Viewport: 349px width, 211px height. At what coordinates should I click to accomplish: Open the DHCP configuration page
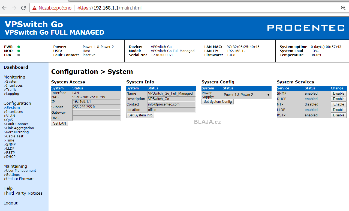10,157
